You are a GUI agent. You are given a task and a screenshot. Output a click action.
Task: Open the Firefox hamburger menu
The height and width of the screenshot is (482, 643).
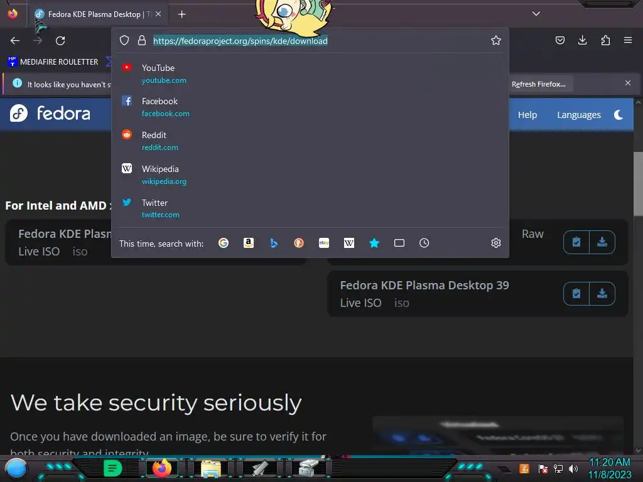pos(628,40)
